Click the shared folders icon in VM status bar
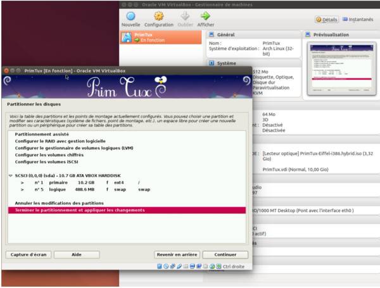Viewport: 380px width, 288px height. (x=186, y=266)
